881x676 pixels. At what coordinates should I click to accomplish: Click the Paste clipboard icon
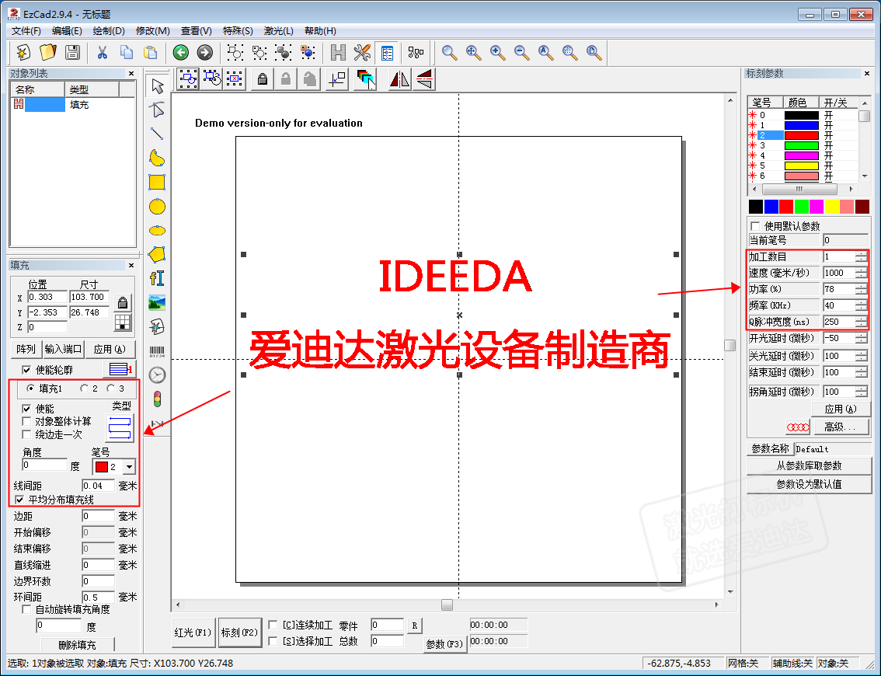150,53
